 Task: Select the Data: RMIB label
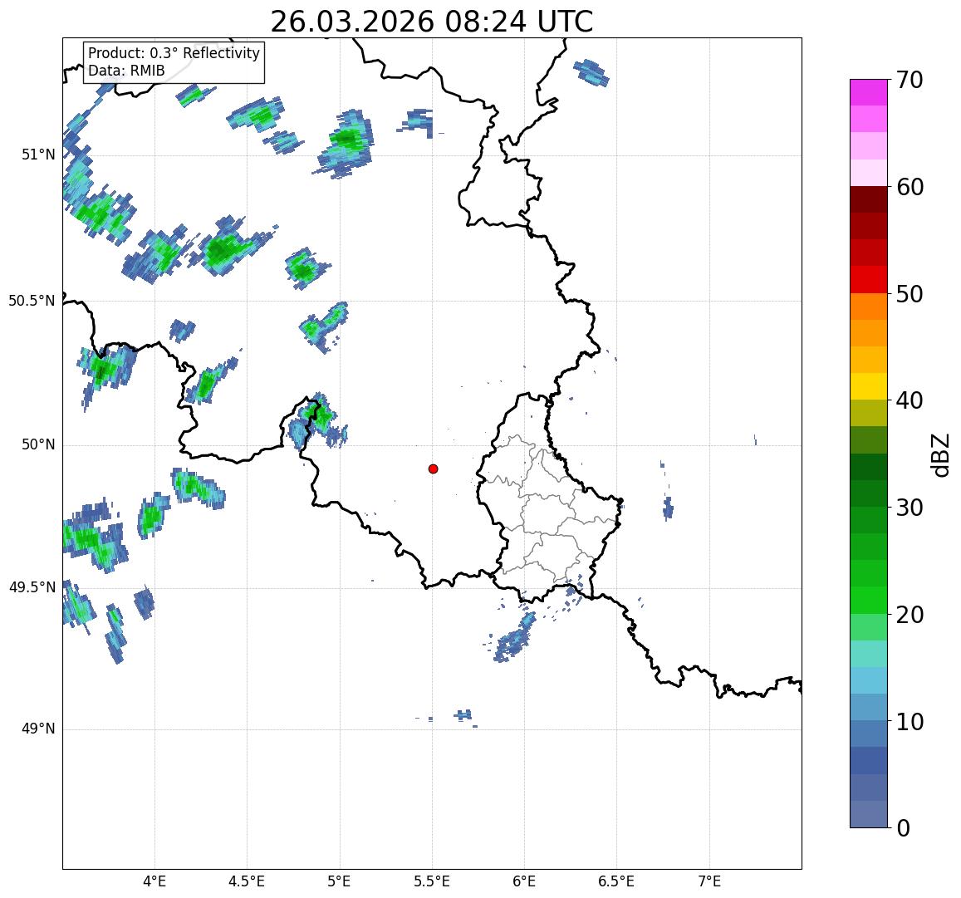coord(126,71)
